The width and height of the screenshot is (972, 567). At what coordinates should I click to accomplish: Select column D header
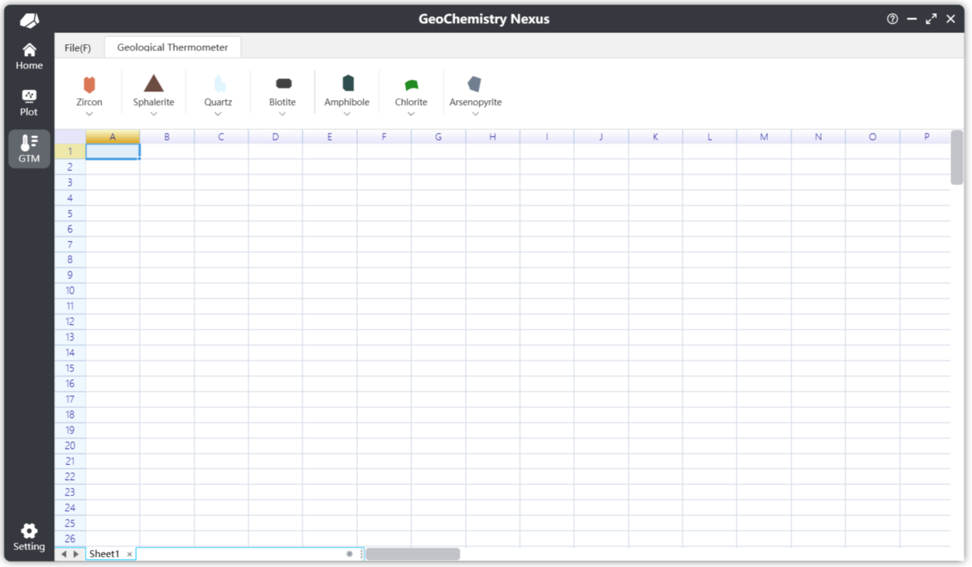tap(276, 137)
